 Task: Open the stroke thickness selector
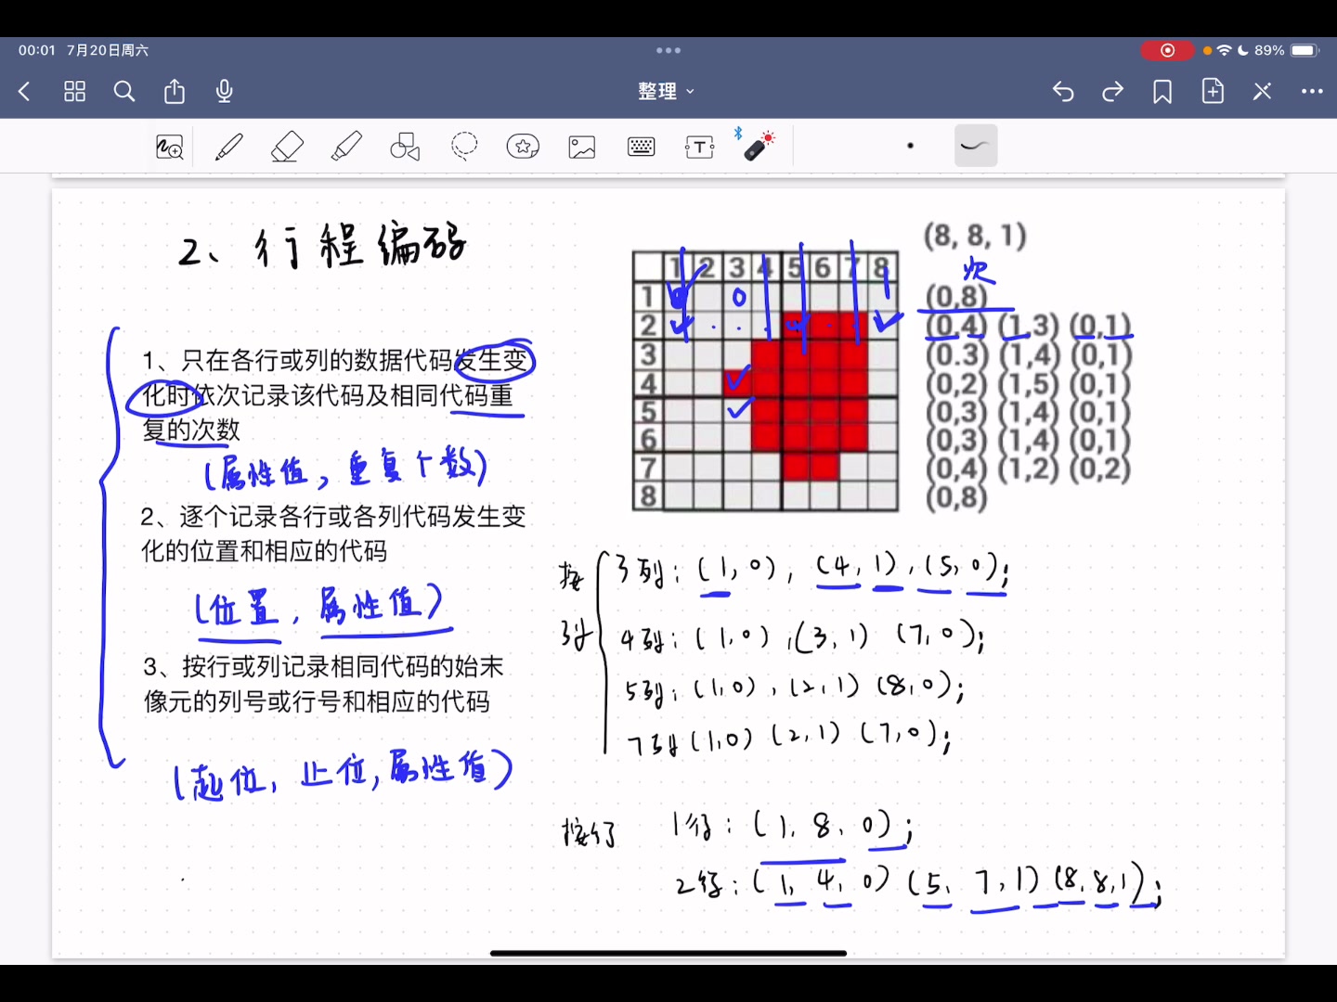[910, 146]
